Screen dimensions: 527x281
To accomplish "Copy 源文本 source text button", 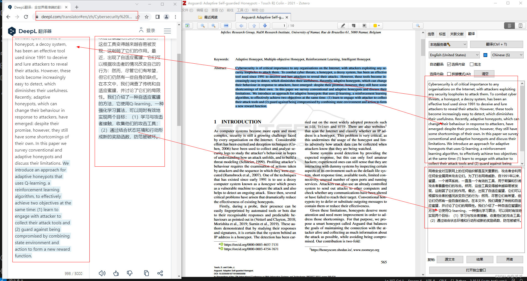I will pos(450,260).
